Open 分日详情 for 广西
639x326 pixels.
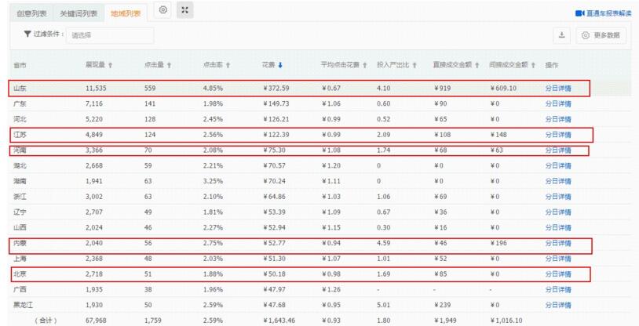(558, 289)
